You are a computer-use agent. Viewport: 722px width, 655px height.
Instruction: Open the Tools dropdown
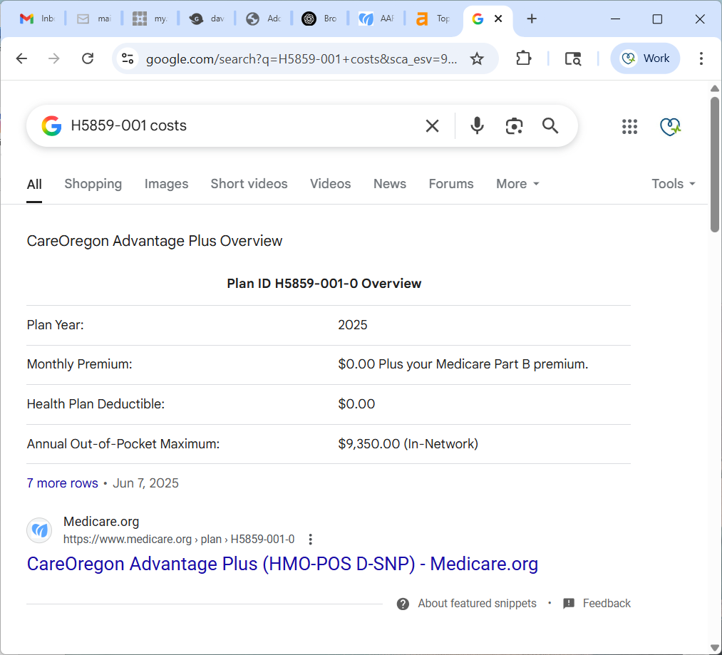674,184
